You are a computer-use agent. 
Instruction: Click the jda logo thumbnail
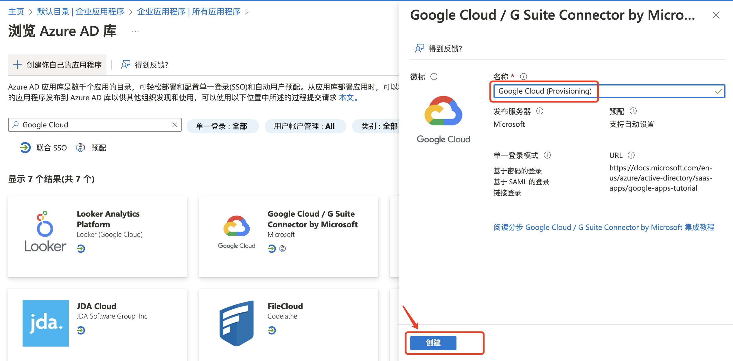tap(46, 323)
